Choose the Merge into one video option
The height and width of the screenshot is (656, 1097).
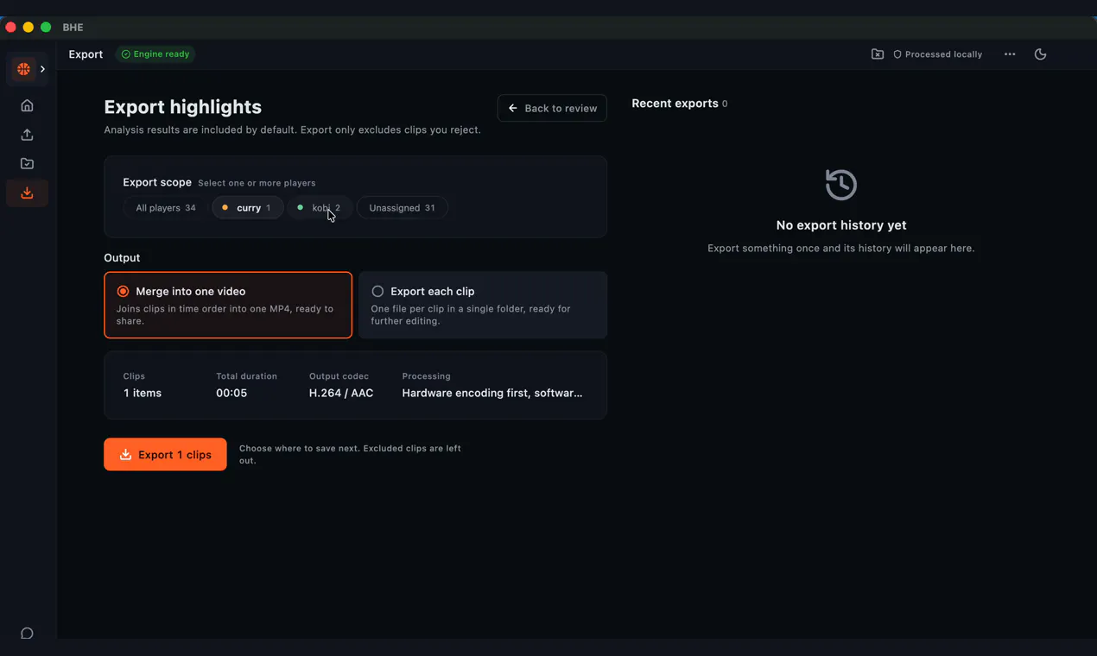coord(228,305)
